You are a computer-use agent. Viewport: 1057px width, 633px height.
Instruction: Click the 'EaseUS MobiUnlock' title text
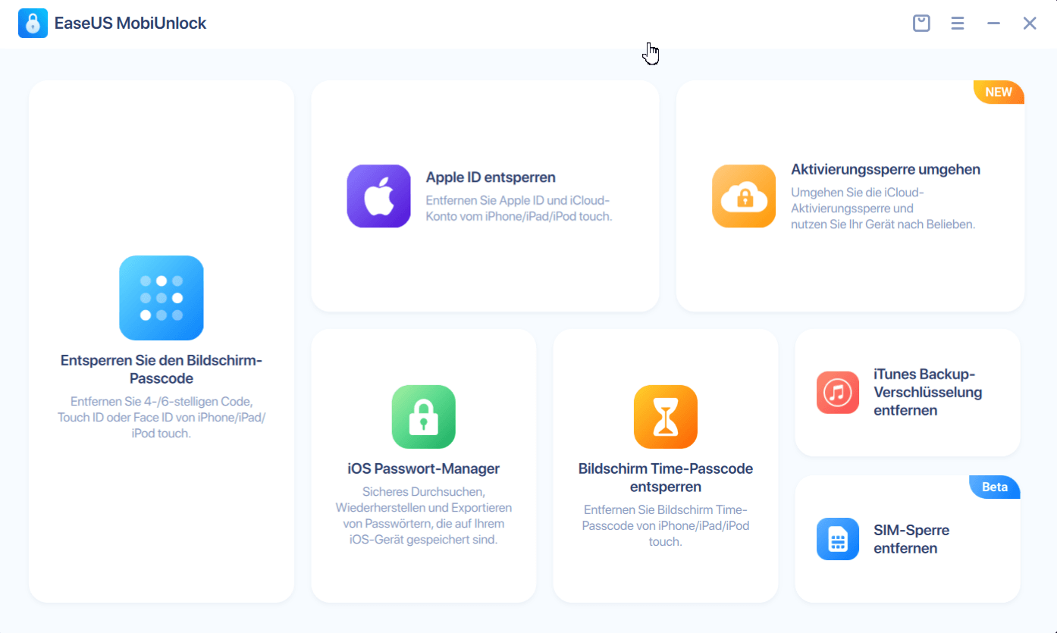click(130, 24)
